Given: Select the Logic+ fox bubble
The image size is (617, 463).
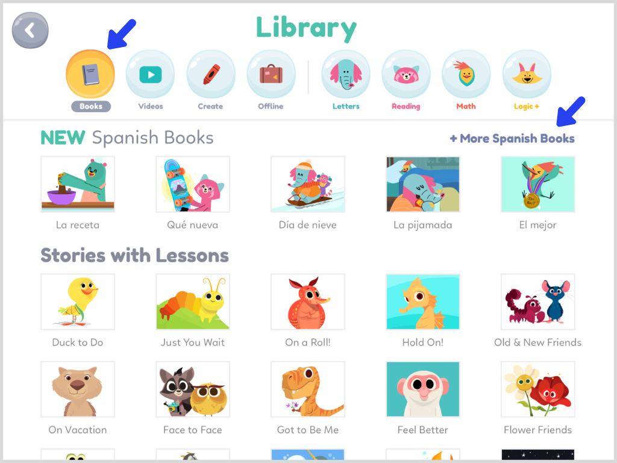Looking at the screenshot, I should pyautogui.click(x=527, y=74).
